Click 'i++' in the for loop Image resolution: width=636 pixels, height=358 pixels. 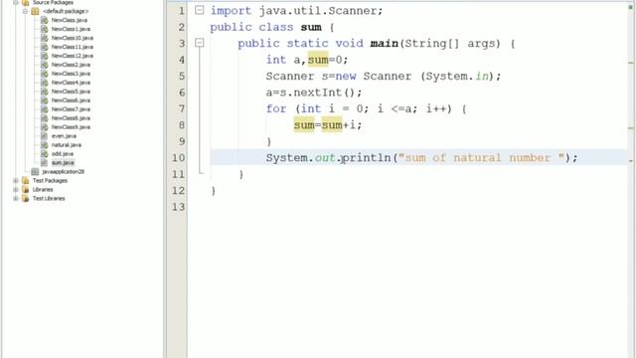(x=436, y=108)
